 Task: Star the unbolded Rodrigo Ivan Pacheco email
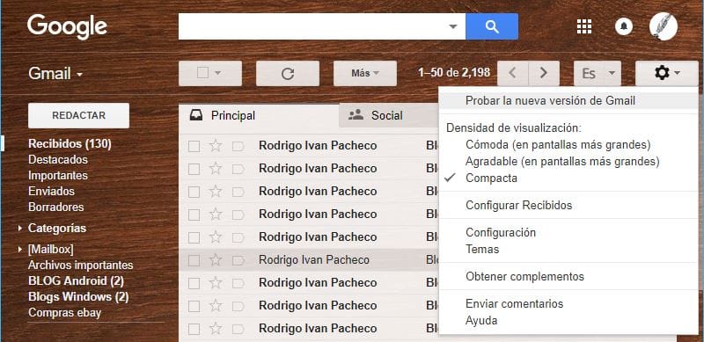[216, 260]
